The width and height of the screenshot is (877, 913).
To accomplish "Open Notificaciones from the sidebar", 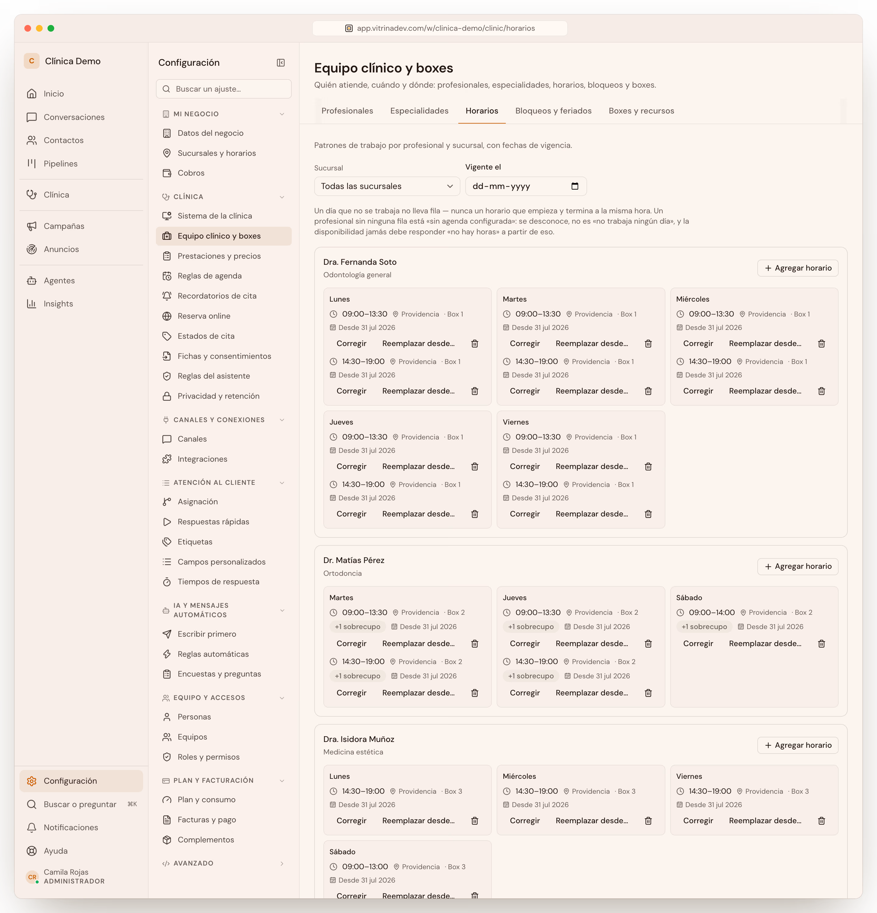I will click(x=81, y=827).
